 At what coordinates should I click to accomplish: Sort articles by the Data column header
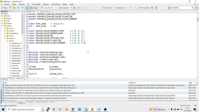[x=190, y=82]
